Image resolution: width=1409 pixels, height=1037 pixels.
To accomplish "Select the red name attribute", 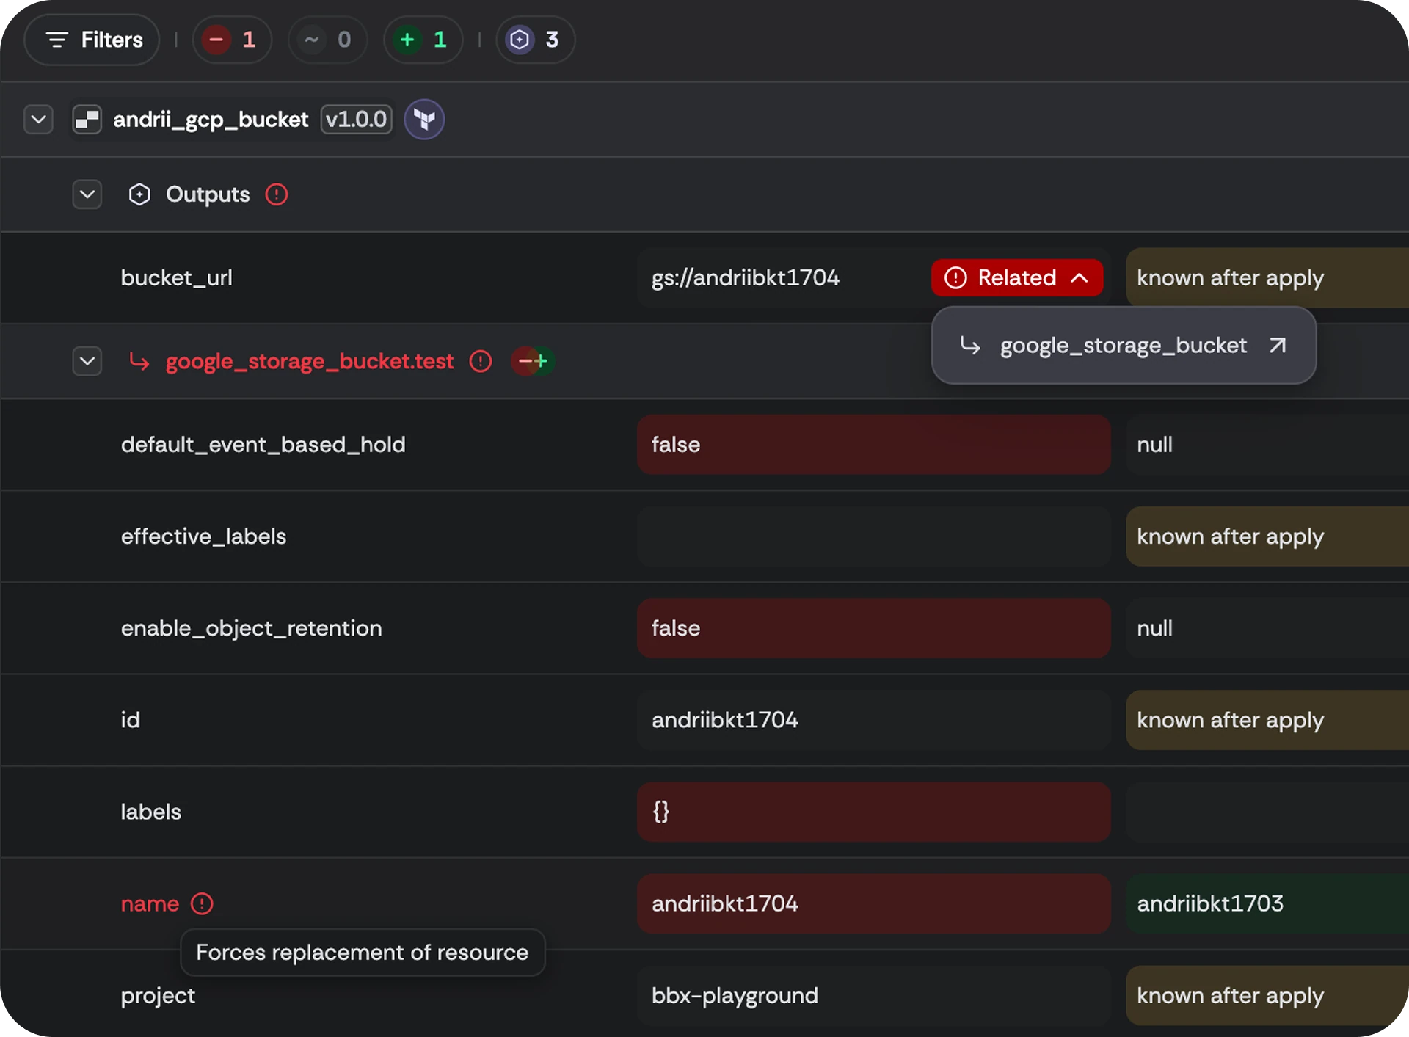I will pyautogui.click(x=150, y=903).
